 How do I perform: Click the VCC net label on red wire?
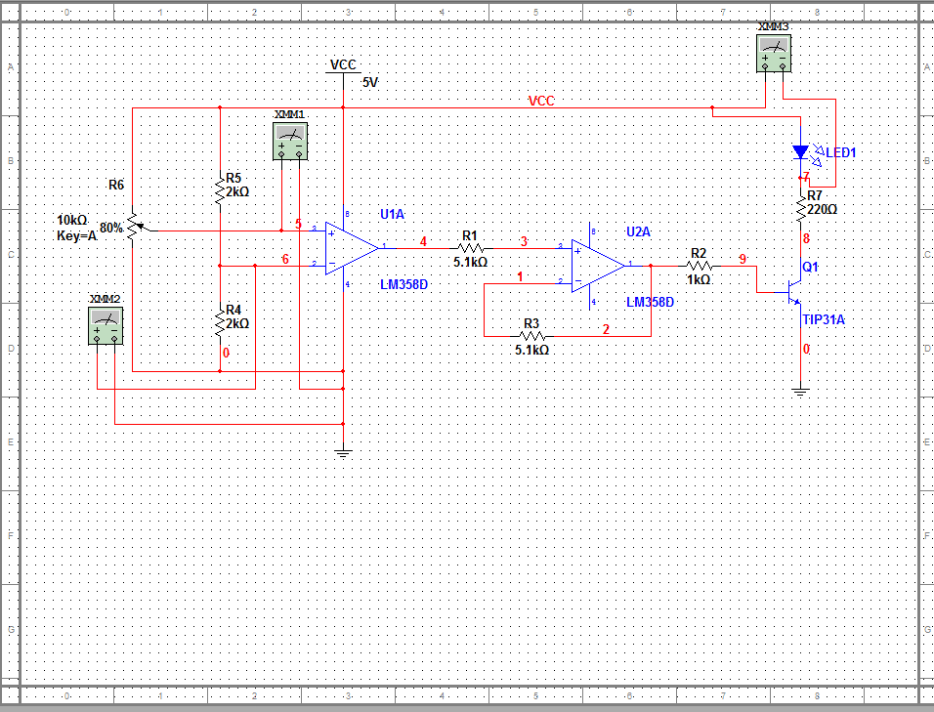pyautogui.click(x=543, y=101)
